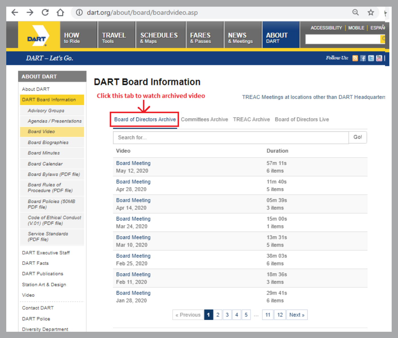Viewport: 398px width, 338px height.
Task: Open DART Board Information sidebar link
Action: point(52,100)
